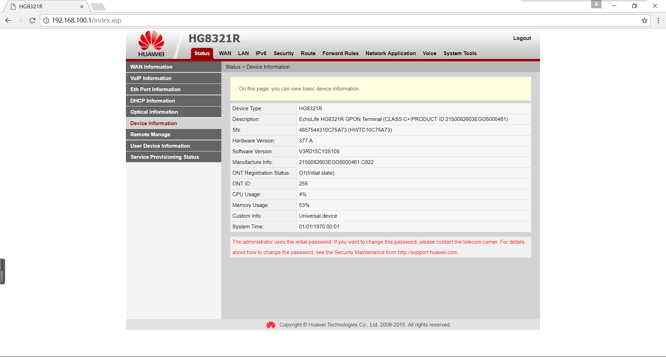The width and height of the screenshot is (666, 357).
Task: Click the site information icon in address bar
Action: [46, 20]
